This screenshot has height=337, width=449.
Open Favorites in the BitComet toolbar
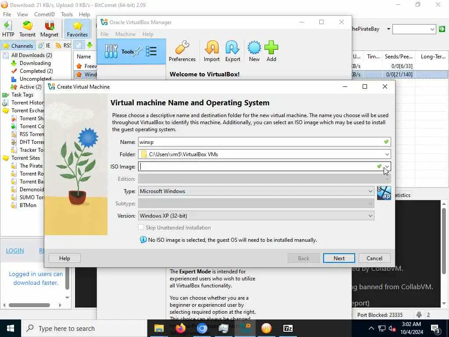coord(77,29)
